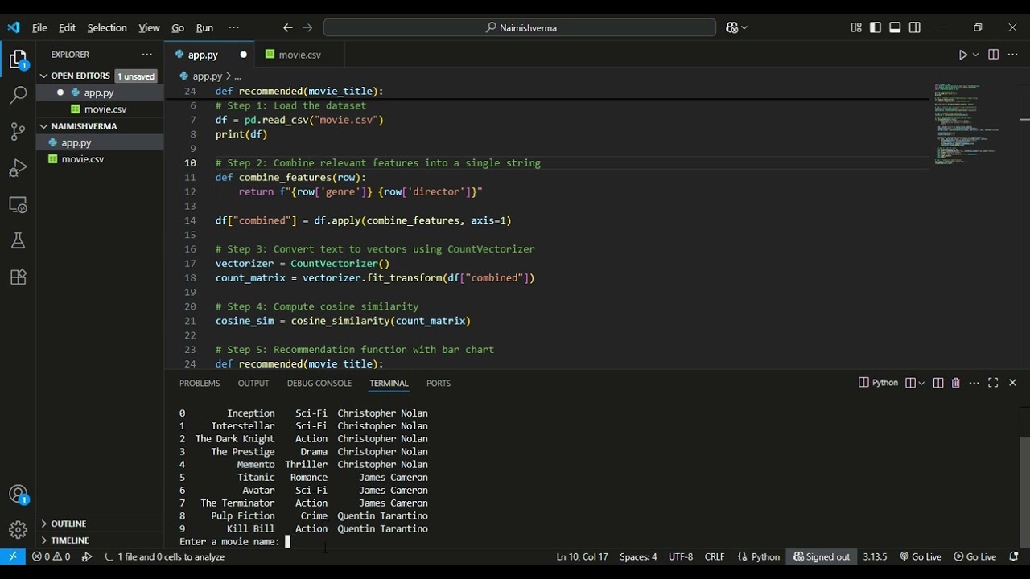Open the Testing flask view
This screenshot has height=579, width=1030.
point(18,240)
